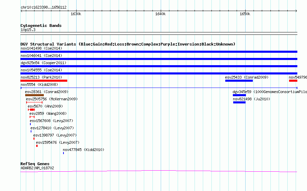
Task: Click the nsv1041498 (Coe2014) blue gain bar
Action: pos(159,52)
